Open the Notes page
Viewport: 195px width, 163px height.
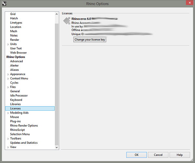coord(14,36)
